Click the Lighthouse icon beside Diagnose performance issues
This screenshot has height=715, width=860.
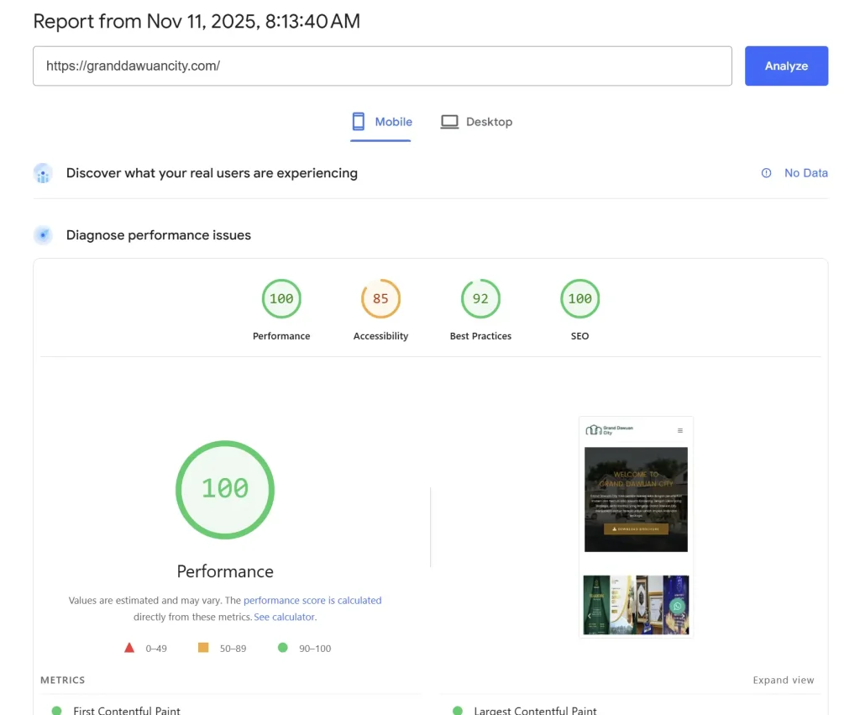(43, 235)
